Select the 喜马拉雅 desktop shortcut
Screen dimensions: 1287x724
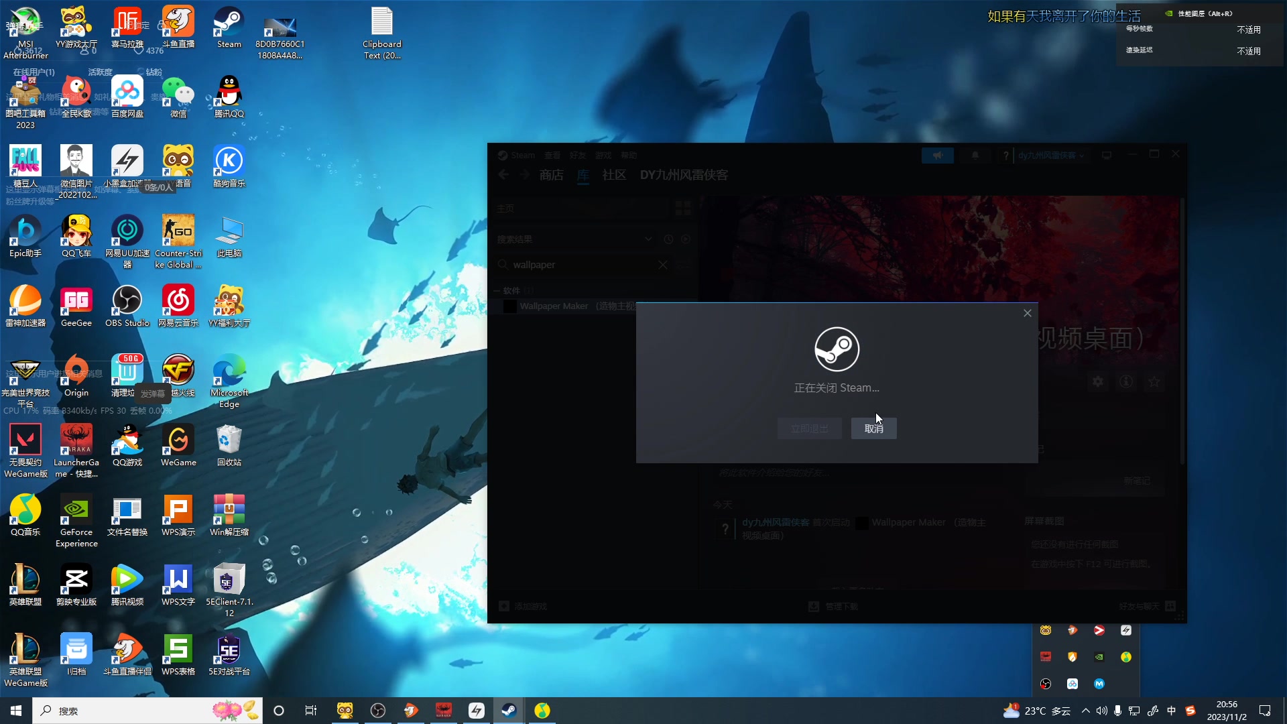pyautogui.click(x=127, y=27)
